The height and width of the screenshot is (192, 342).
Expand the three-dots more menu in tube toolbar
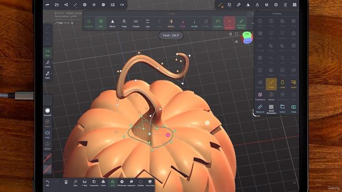point(253,23)
